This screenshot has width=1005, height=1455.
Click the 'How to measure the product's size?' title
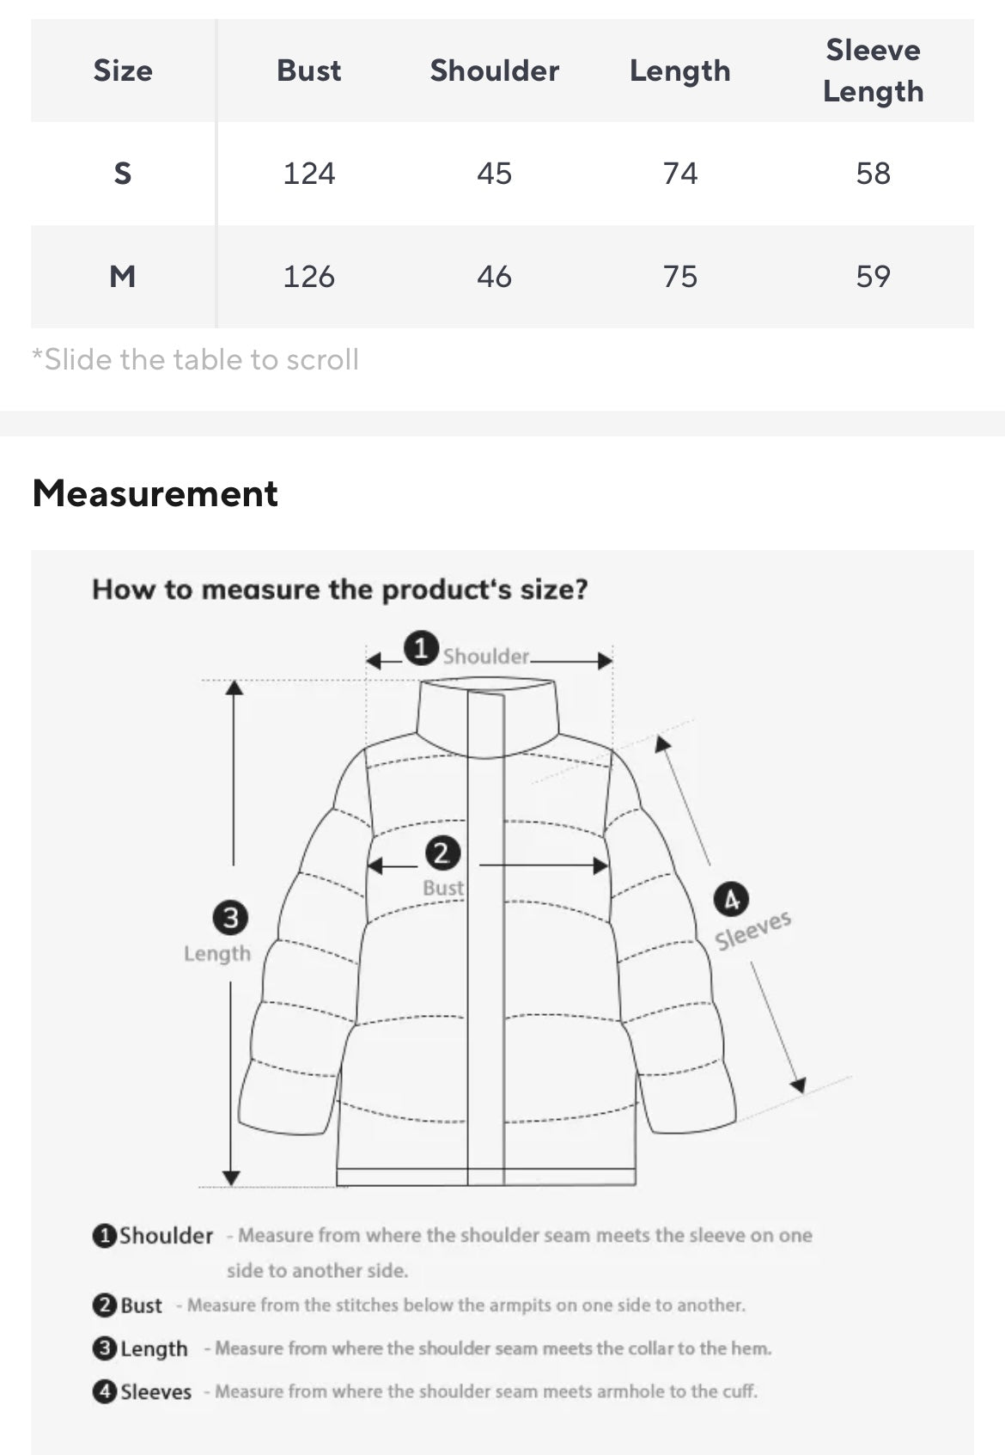coord(340,590)
